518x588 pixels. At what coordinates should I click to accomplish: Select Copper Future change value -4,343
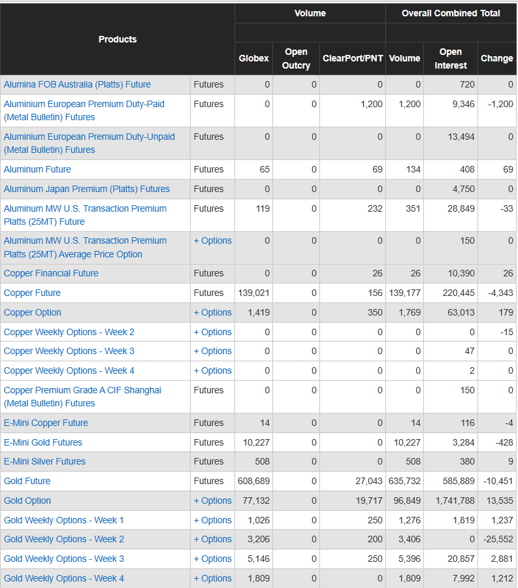tap(500, 293)
